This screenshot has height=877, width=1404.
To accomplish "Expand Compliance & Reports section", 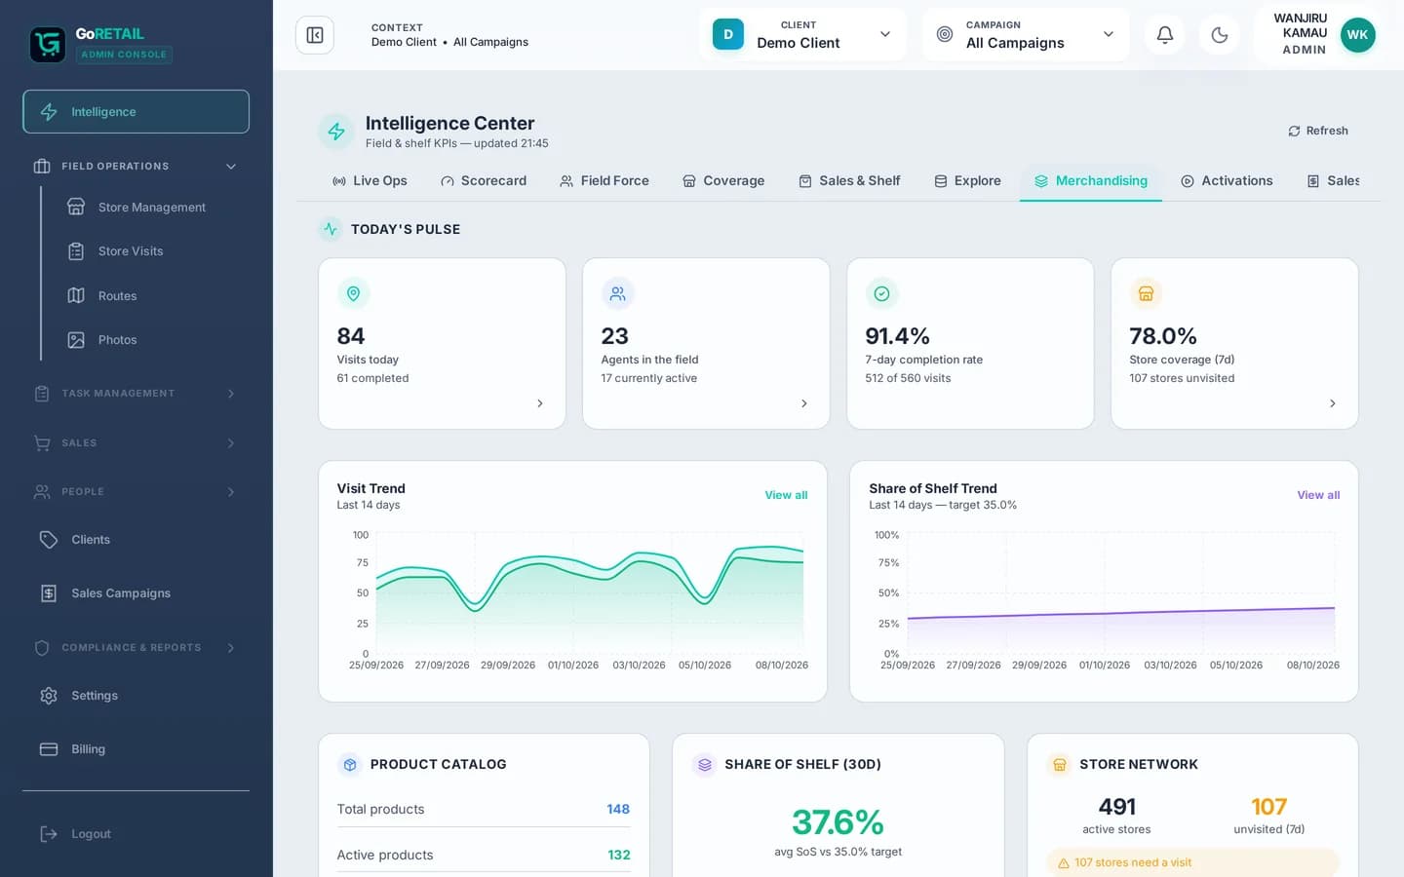I will [x=136, y=648].
